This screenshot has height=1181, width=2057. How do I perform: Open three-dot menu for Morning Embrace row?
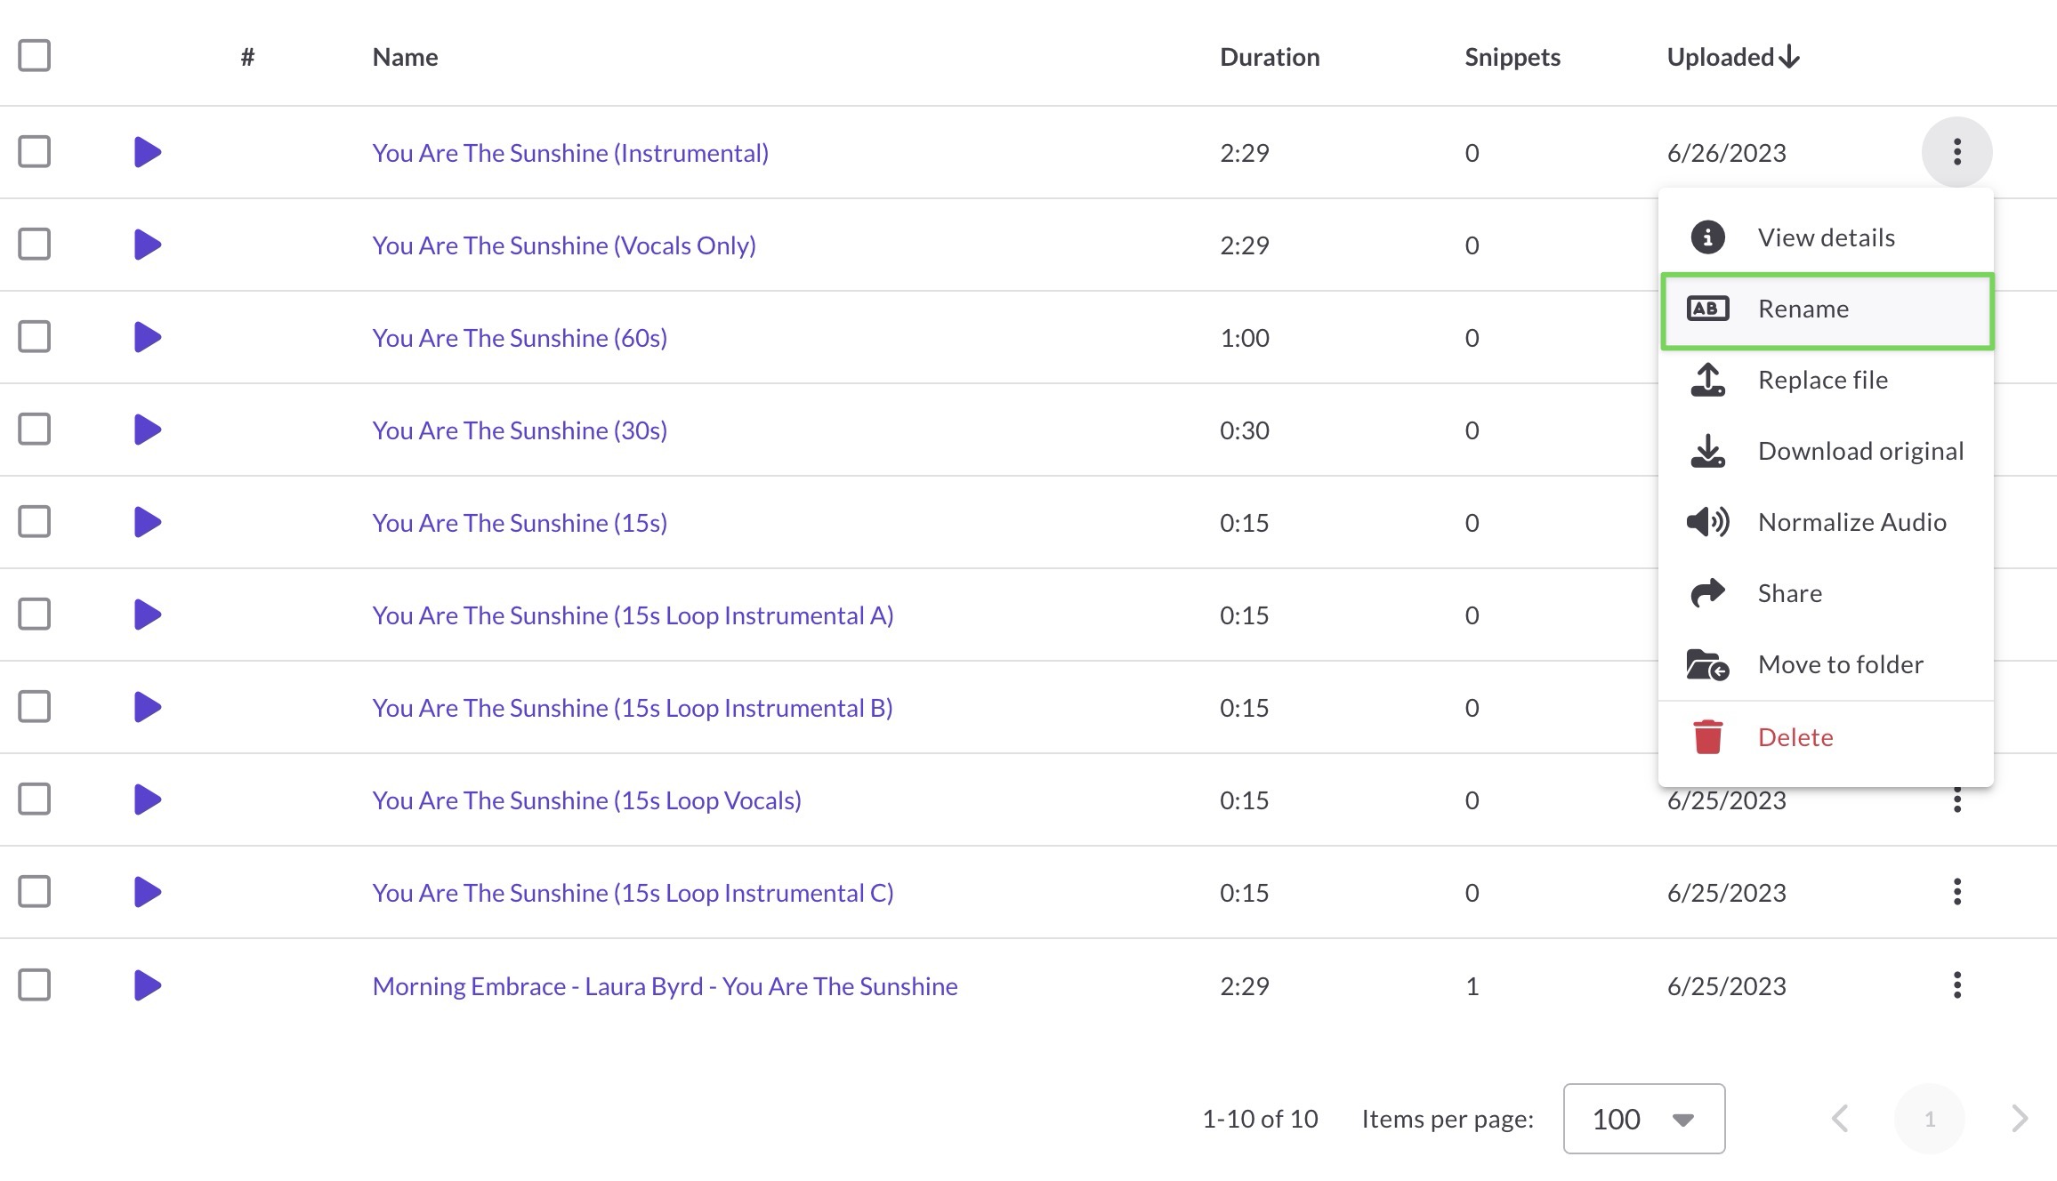point(1956,985)
